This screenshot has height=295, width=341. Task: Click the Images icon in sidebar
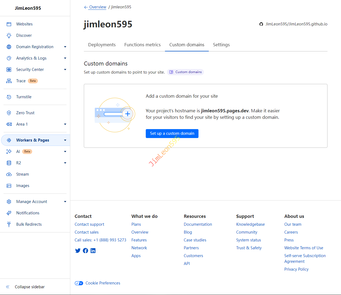tap(9, 186)
